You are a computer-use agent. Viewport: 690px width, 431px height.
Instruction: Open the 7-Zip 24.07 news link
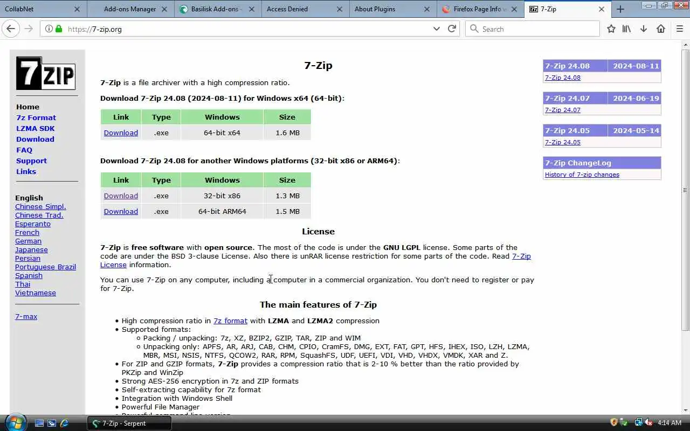pyautogui.click(x=563, y=110)
